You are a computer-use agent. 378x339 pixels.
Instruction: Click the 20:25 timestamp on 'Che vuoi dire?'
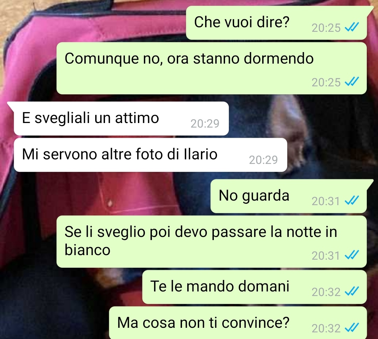(326, 28)
